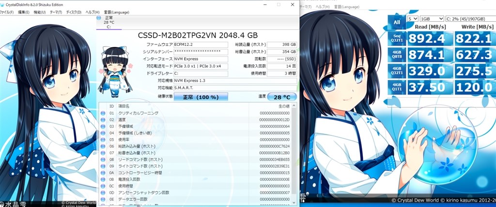496x207 pixels.
Task: Click status orb for 0C 使用時間 row
Action: pyautogui.click(x=103, y=186)
